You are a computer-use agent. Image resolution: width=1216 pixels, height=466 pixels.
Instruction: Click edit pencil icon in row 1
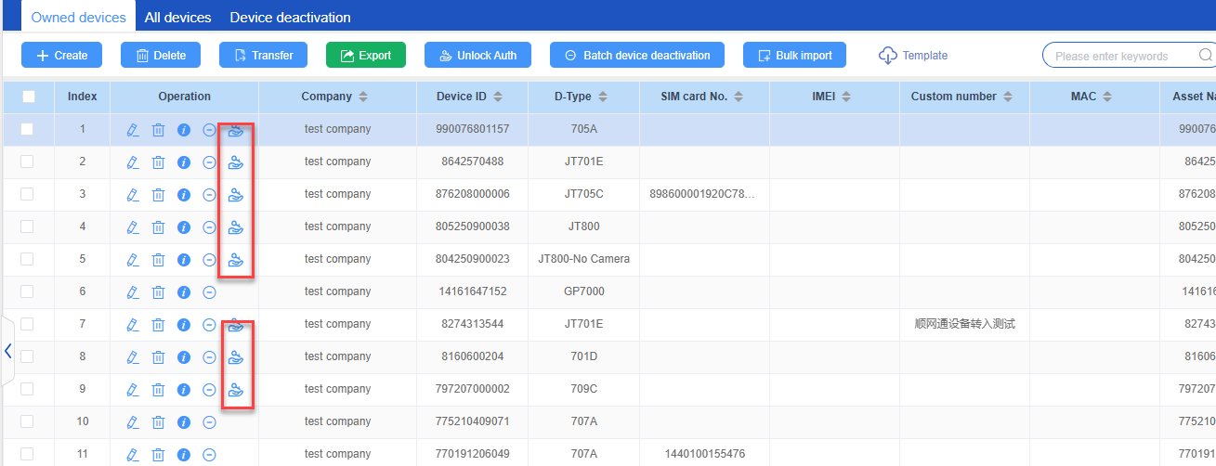132,130
